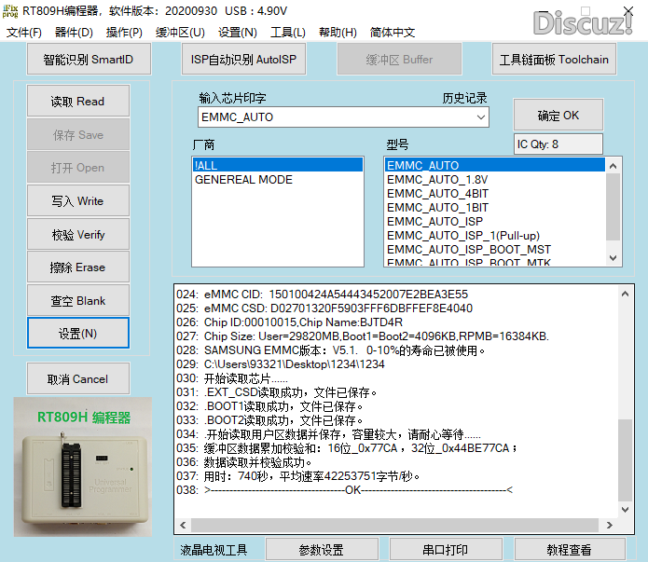
Task: Open the 简体中文 language menu
Action: pos(393,33)
